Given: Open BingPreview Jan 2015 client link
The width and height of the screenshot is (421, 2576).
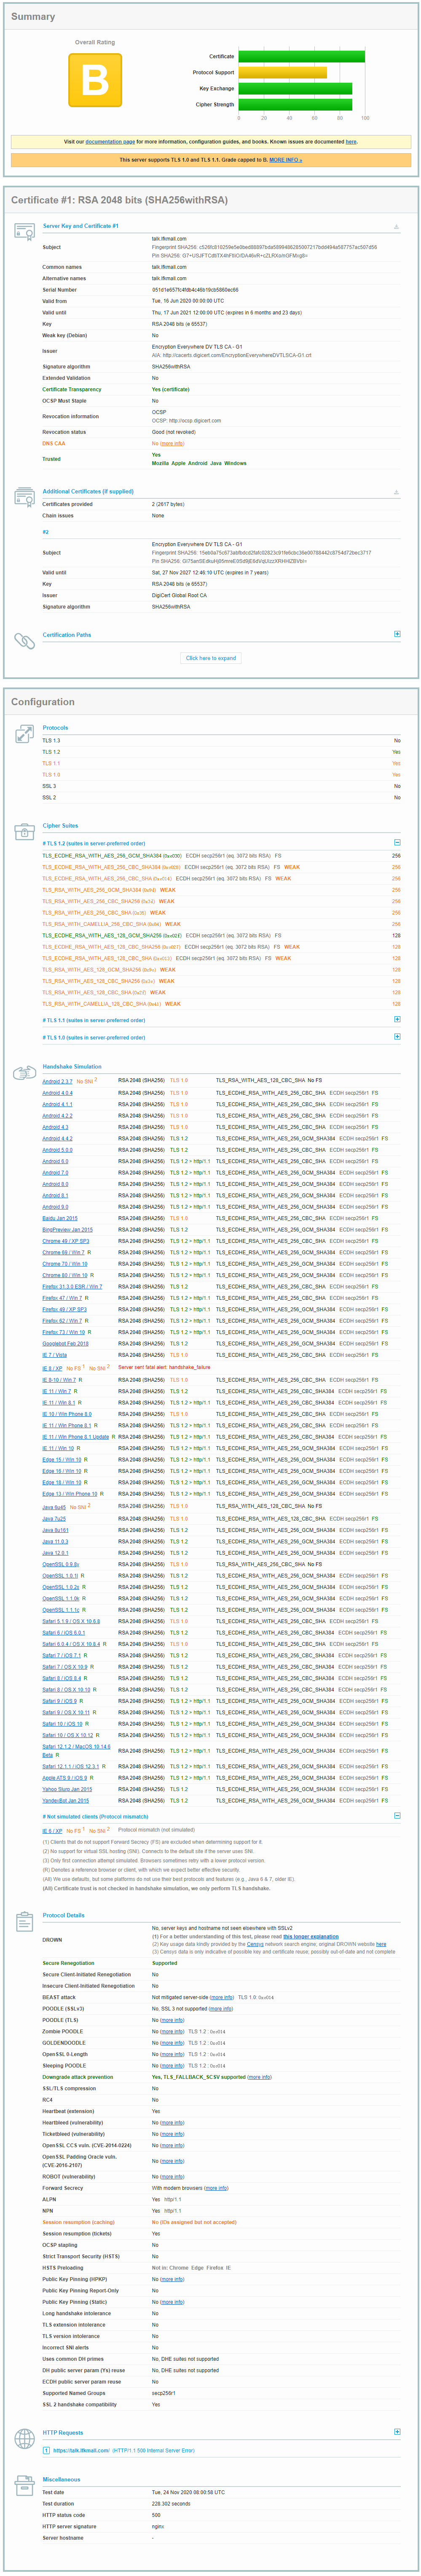Looking at the screenshot, I should click(67, 1230).
